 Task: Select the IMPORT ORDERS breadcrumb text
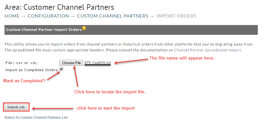tap(176, 16)
